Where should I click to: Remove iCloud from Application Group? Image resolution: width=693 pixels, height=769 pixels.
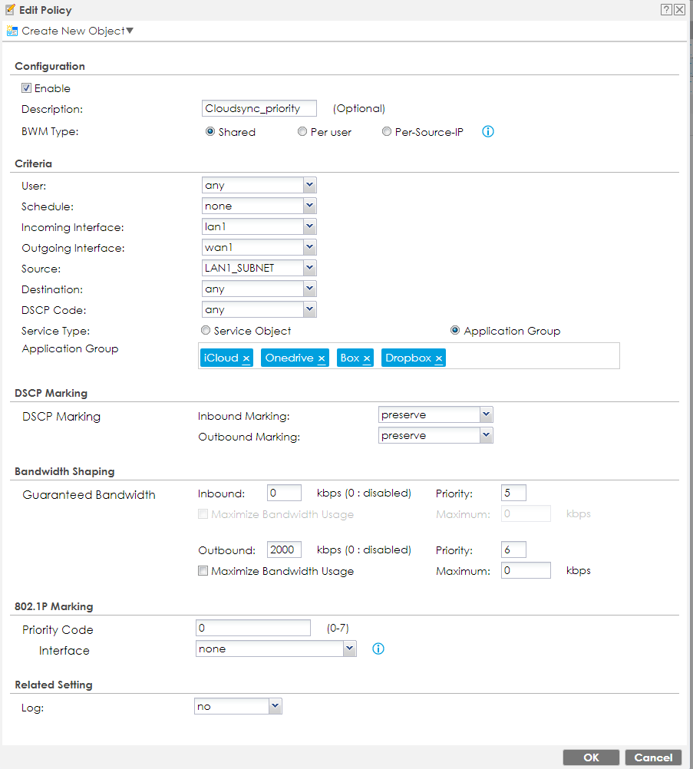(x=246, y=358)
